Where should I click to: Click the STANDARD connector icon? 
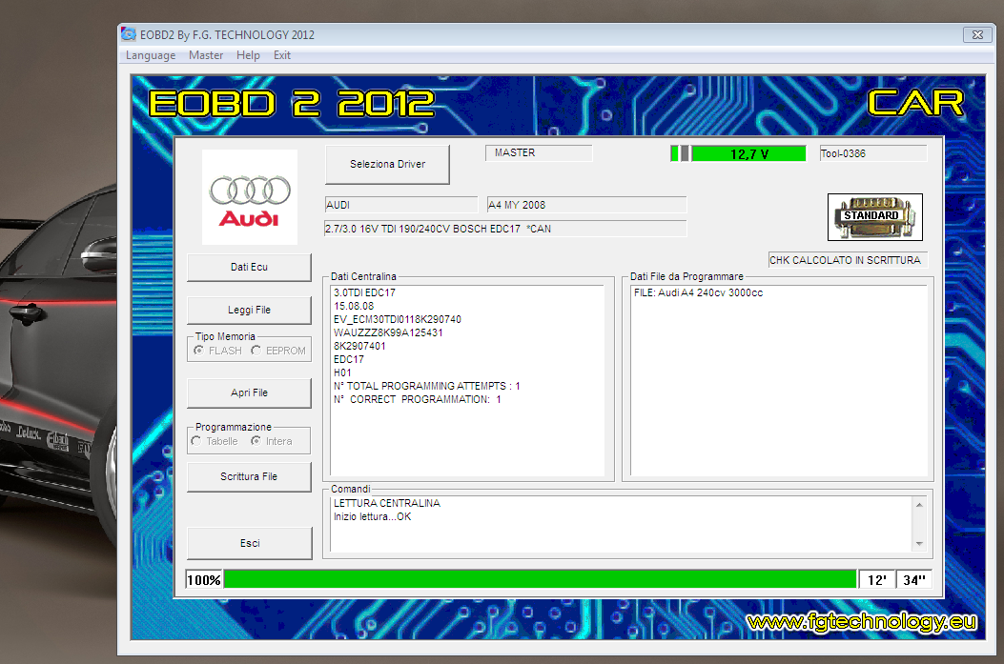click(874, 217)
